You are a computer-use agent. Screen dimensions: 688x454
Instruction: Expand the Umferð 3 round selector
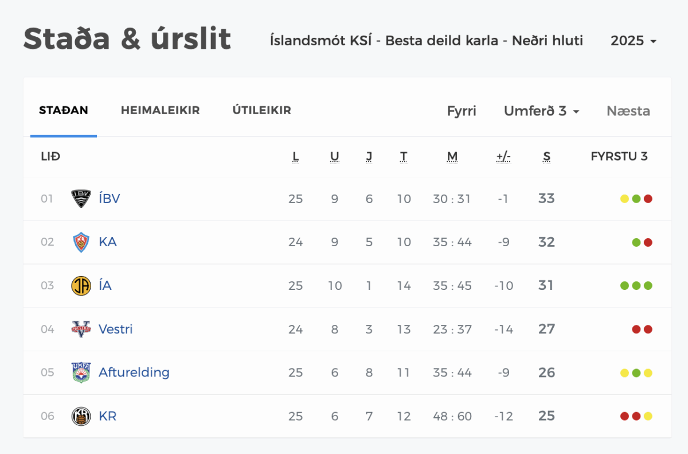click(541, 111)
